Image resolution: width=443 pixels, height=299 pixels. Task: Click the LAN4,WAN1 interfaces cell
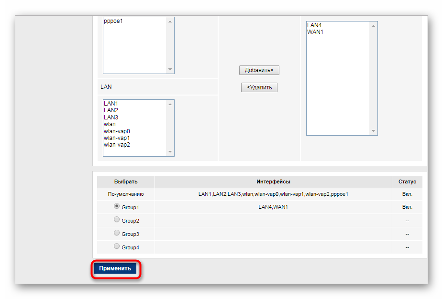pos(273,207)
